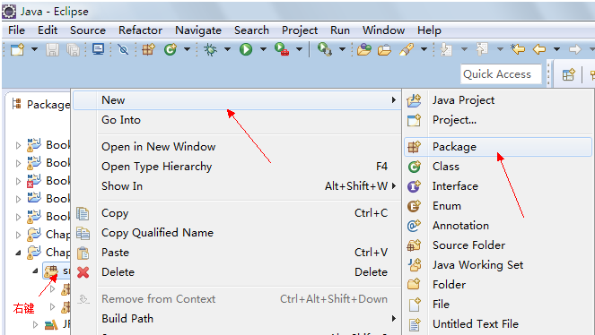Viewport: 595px width, 335px height.
Task: Select Untitled Text File in submenu
Action: (498, 323)
